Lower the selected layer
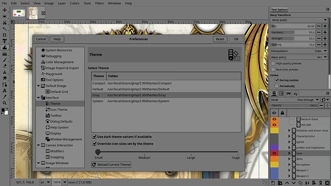Screen dimensions: 331x186 [294, 183]
